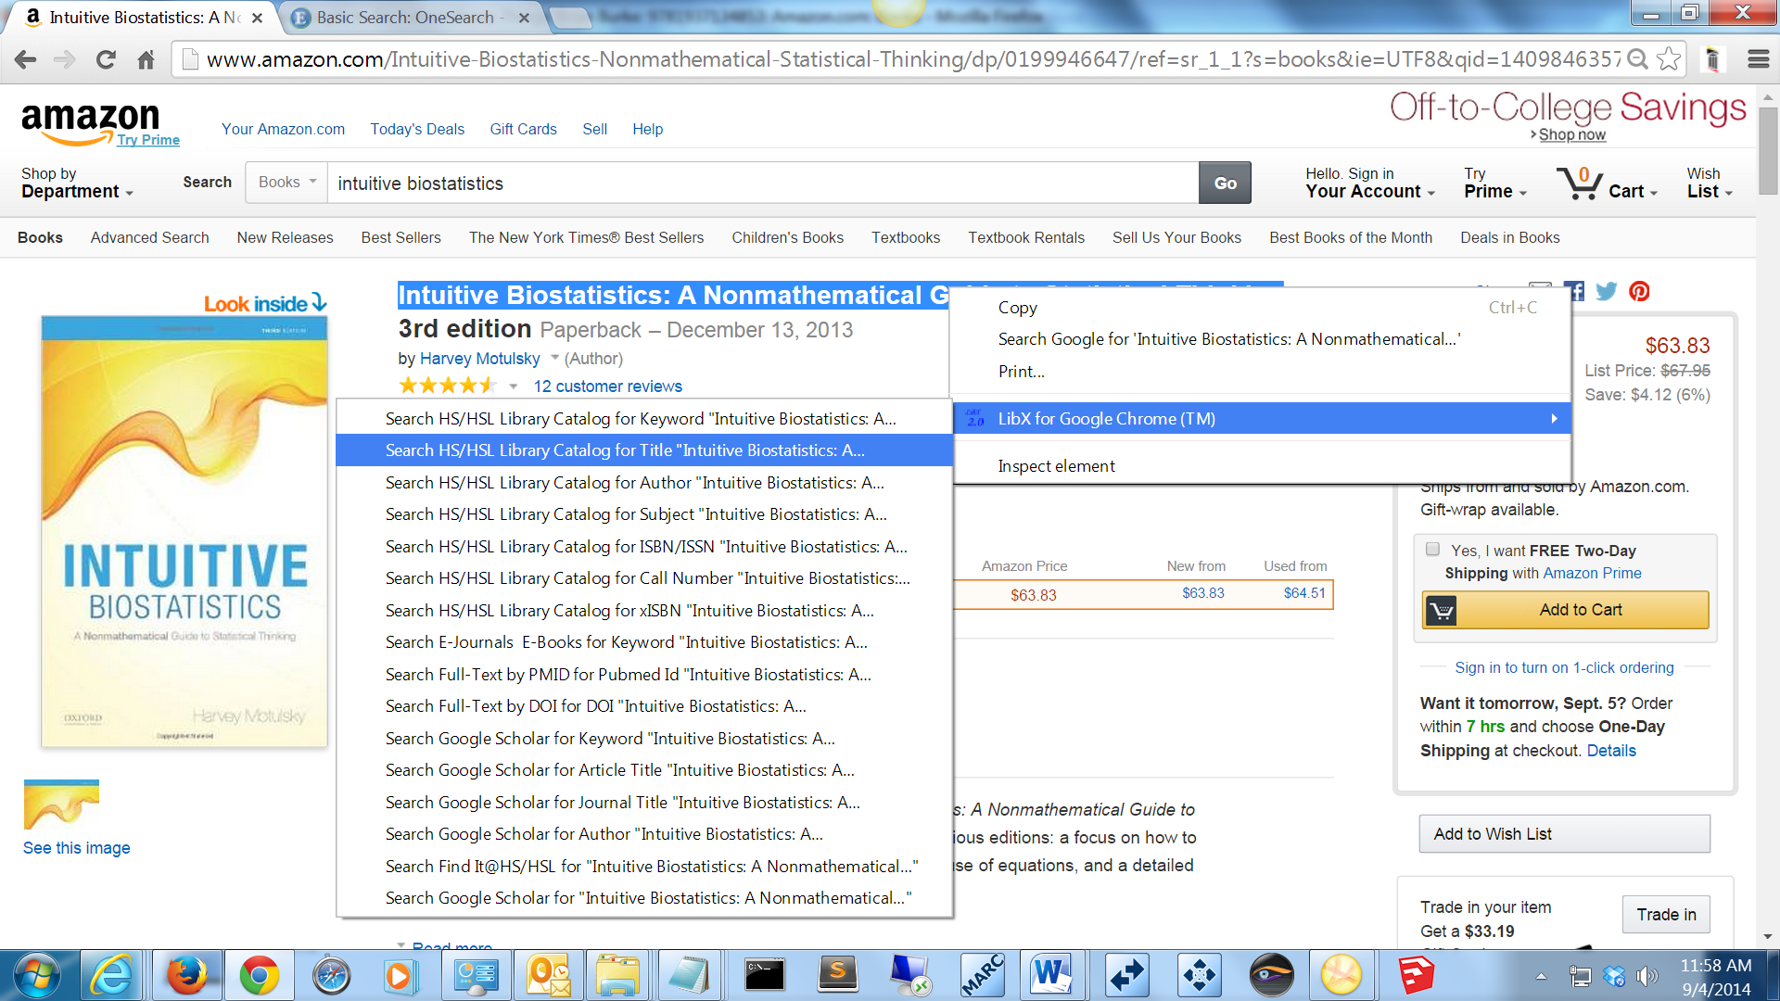Open SketchUp icon in taskbar
The image size is (1780, 1001).
click(1416, 975)
